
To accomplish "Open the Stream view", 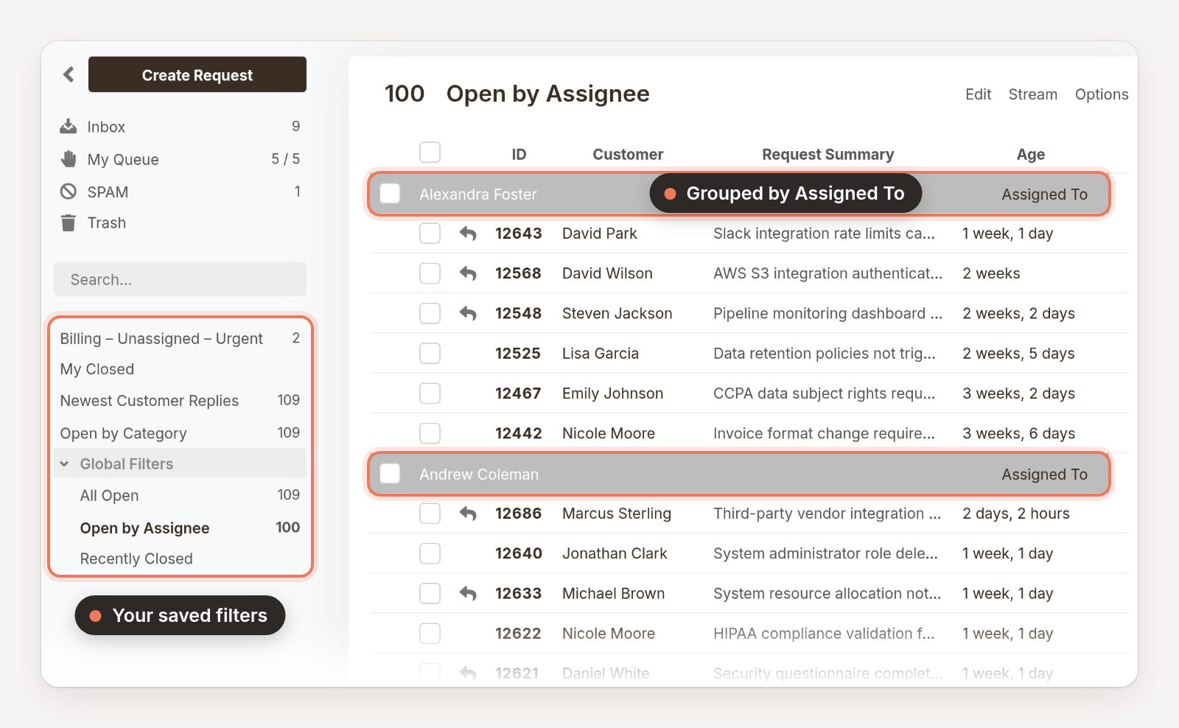I will click(1032, 94).
